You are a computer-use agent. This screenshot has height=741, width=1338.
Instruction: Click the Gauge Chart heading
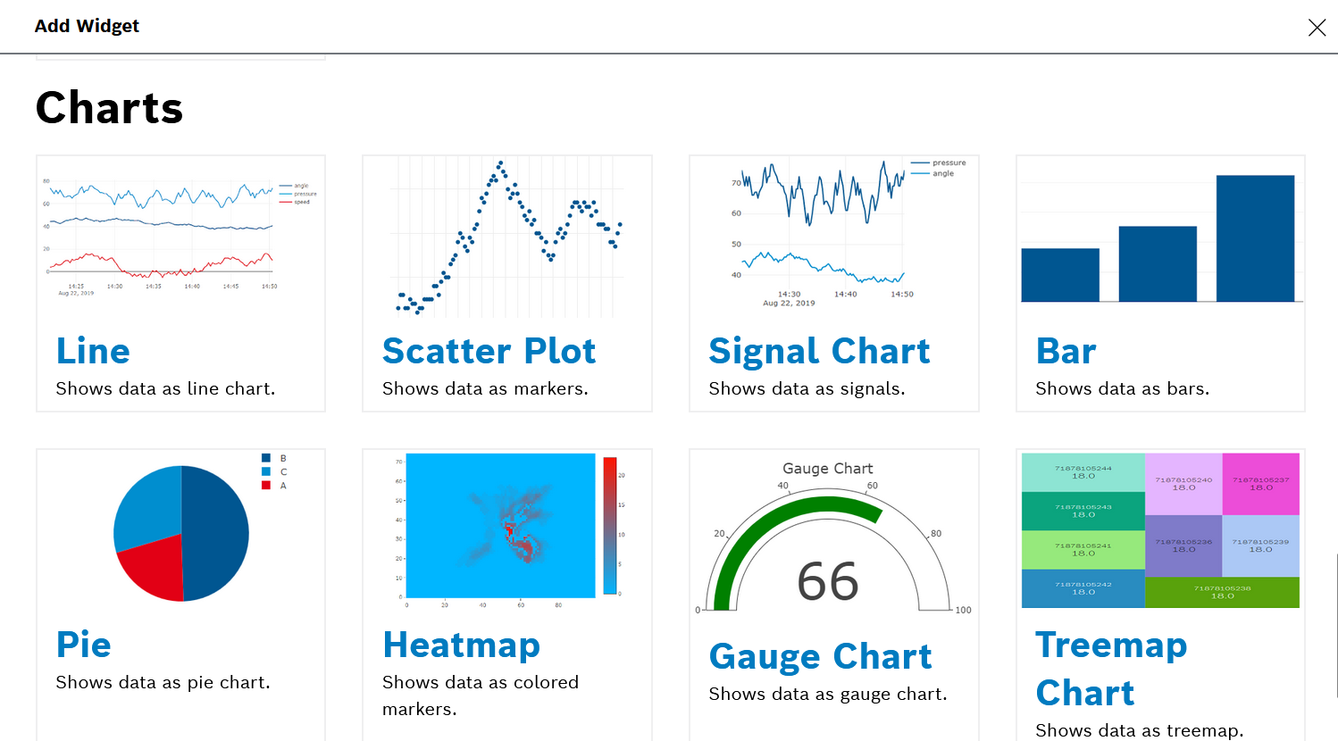pos(820,656)
